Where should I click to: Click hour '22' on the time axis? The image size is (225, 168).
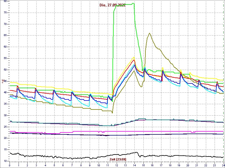click(206, 165)
